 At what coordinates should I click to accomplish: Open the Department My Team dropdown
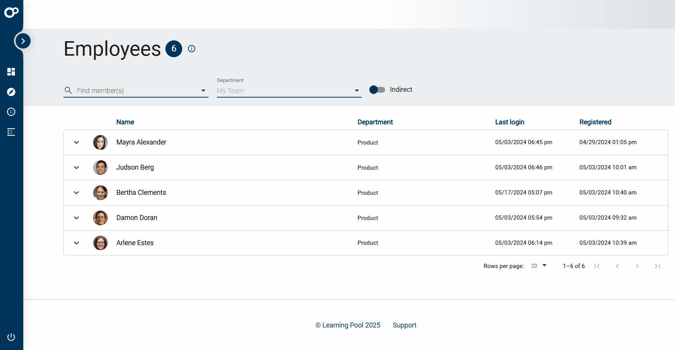pos(289,91)
